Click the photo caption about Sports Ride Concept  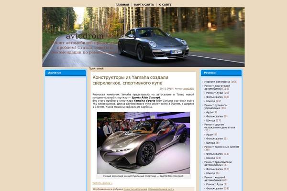(x=143, y=176)
